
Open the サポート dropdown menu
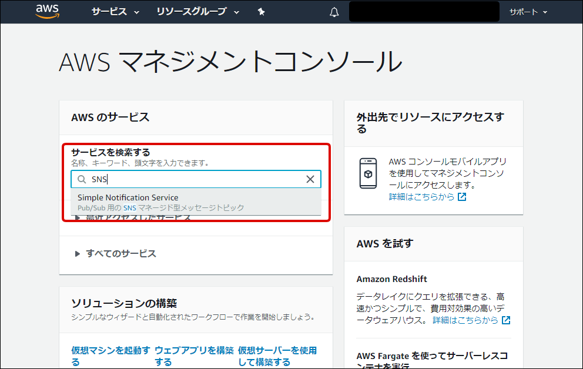(x=528, y=12)
